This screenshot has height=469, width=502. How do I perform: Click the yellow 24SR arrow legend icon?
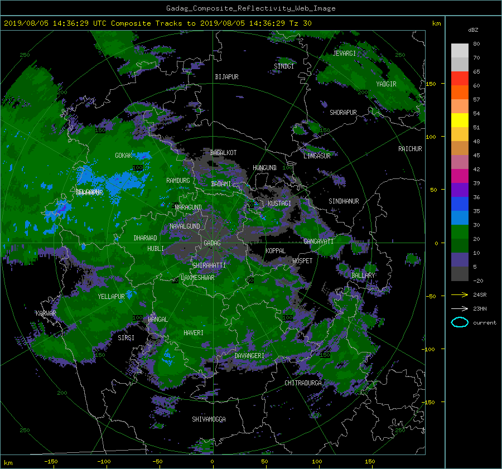[x=460, y=294]
